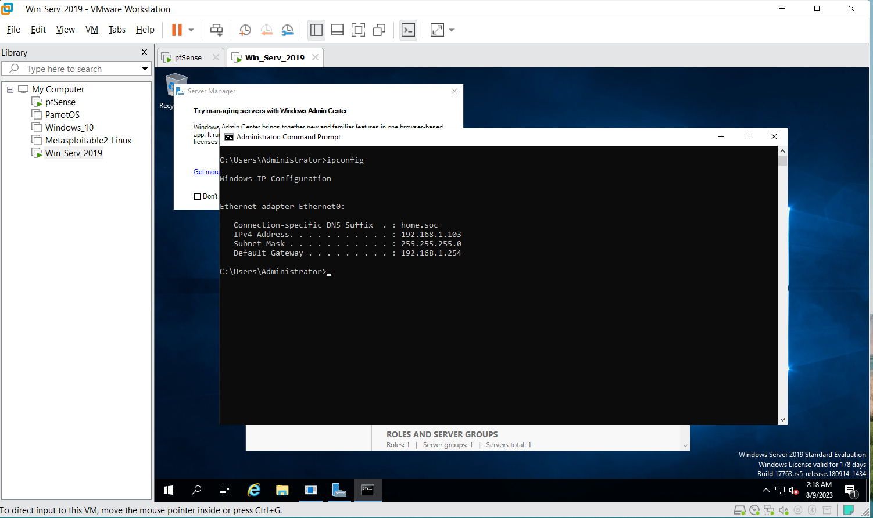The width and height of the screenshot is (873, 518).
Task: Take a snapshot of this virtual machine
Action: point(245,30)
